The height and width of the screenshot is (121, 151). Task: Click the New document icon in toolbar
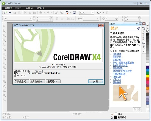click(x=5, y=13)
